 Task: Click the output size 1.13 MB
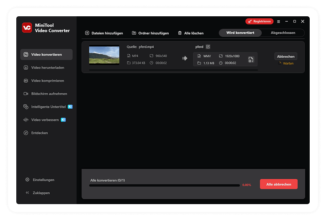[x=209, y=63]
